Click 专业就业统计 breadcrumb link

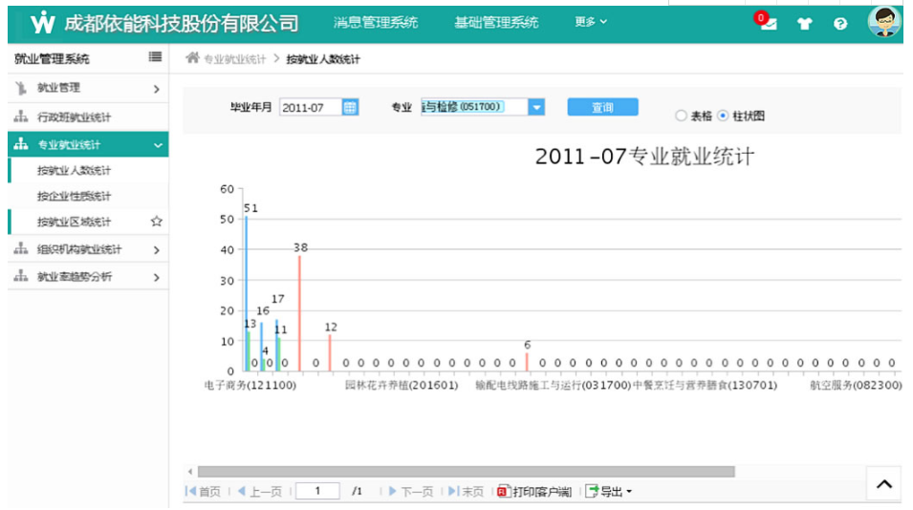(234, 59)
